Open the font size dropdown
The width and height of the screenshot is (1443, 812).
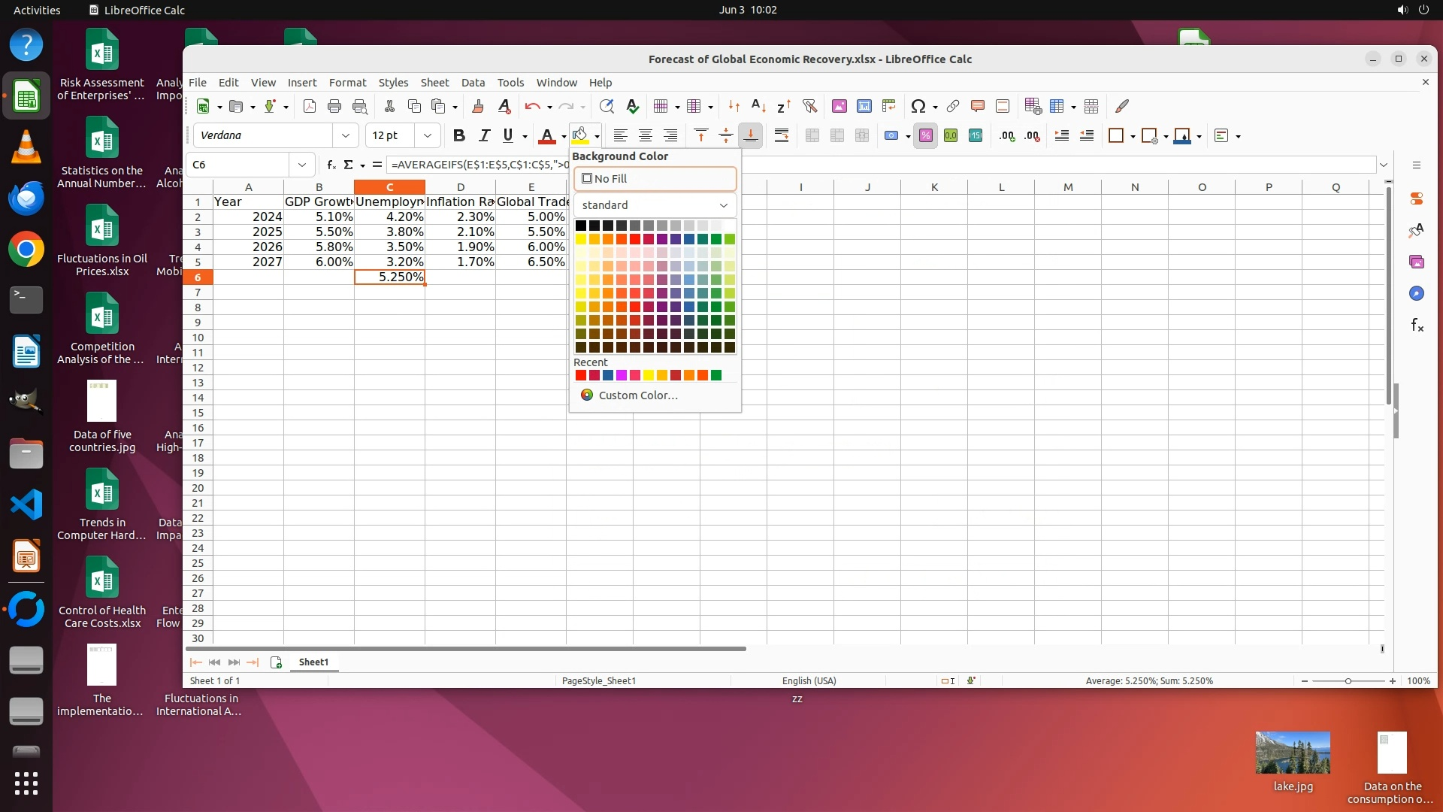tap(427, 135)
